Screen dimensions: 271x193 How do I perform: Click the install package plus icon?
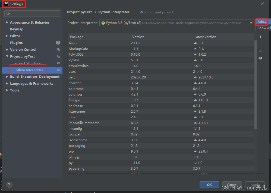tap(260, 37)
